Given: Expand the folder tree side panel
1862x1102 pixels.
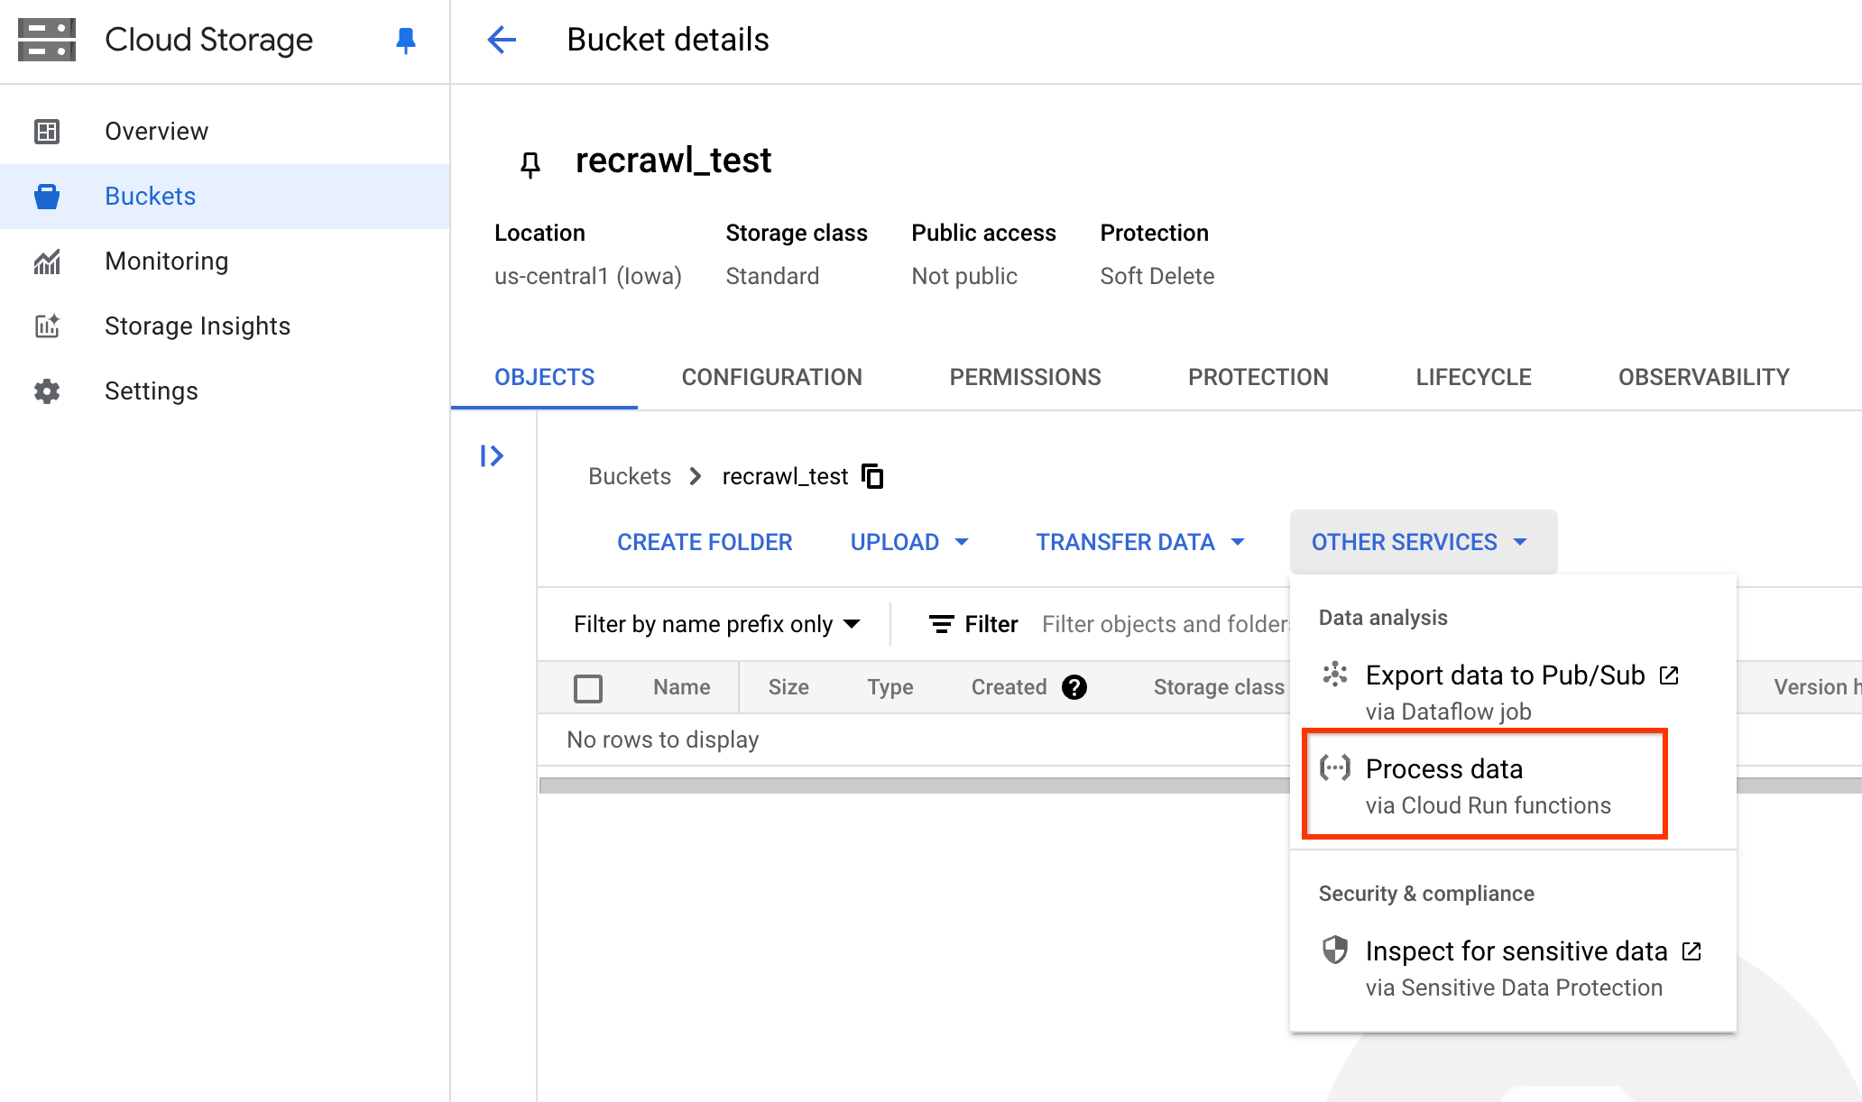Looking at the screenshot, I should 492,456.
